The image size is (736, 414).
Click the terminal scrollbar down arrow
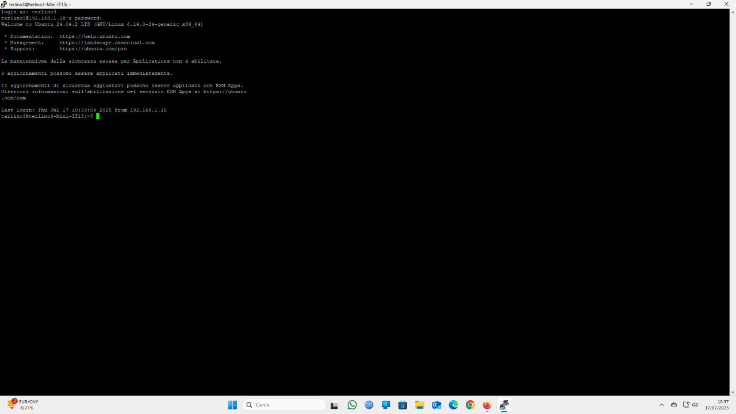[x=733, y=392]
